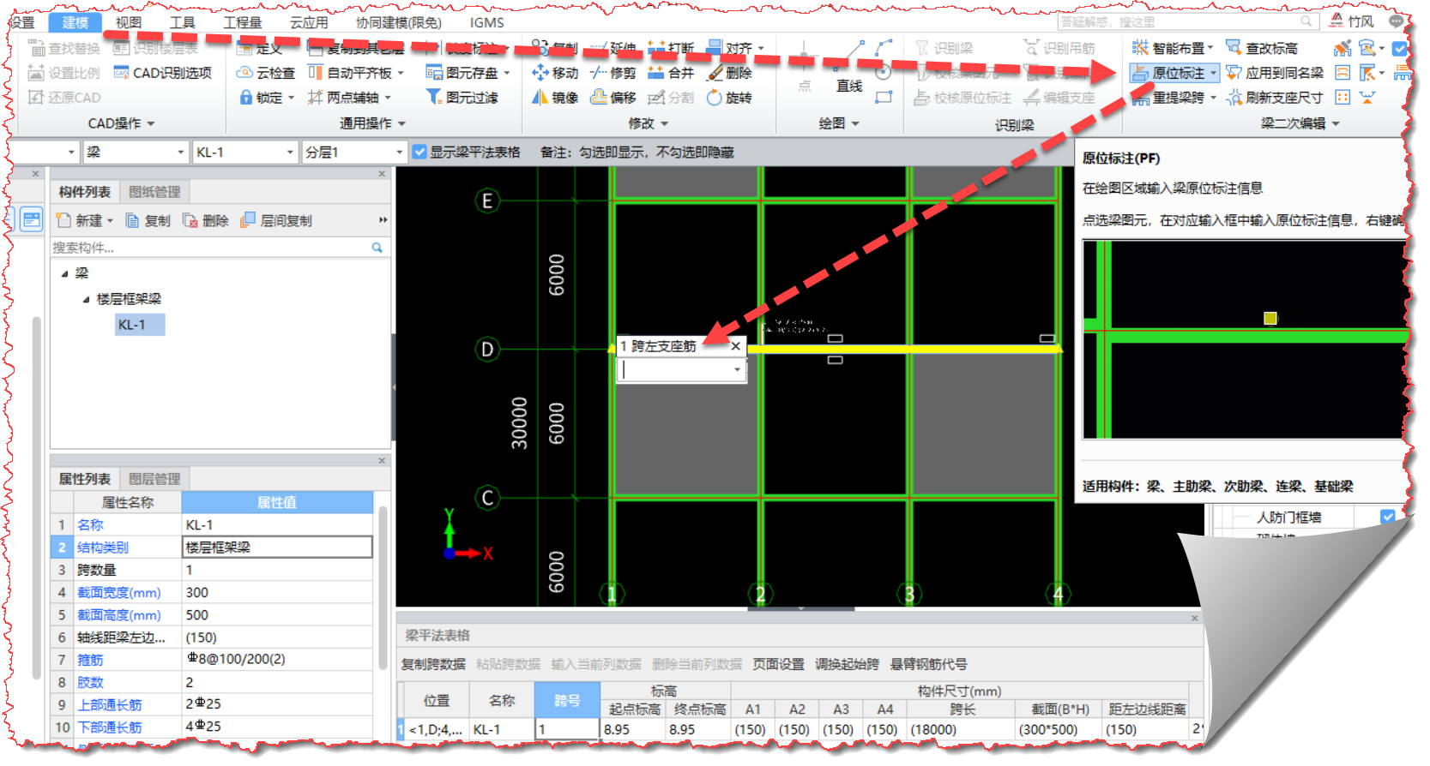Choose the rectangle drawing tool

884,98
